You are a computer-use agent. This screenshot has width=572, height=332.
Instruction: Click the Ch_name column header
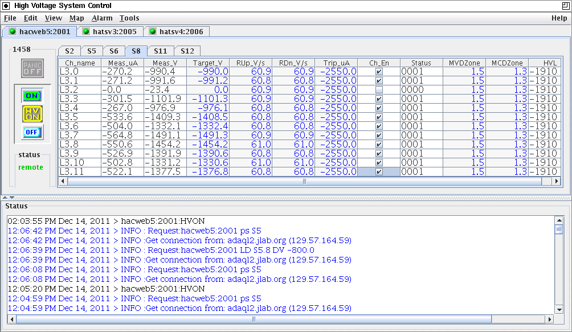(x=80, y=63)
